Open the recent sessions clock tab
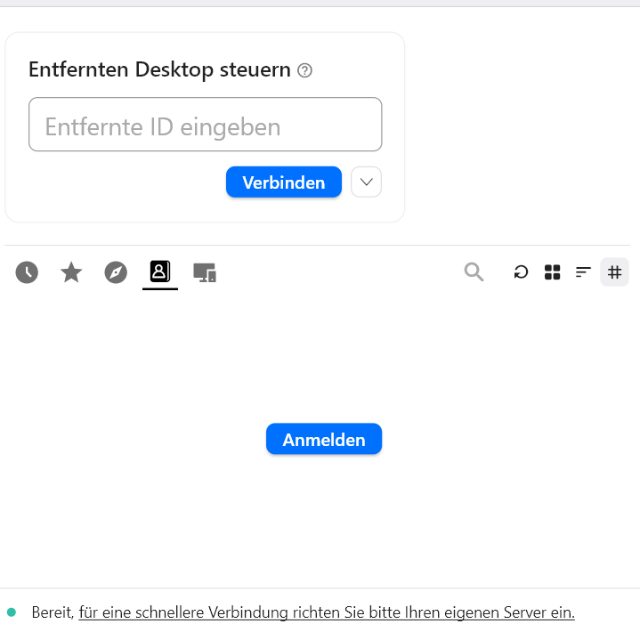The image size is (640, 632). pos(27,272)
